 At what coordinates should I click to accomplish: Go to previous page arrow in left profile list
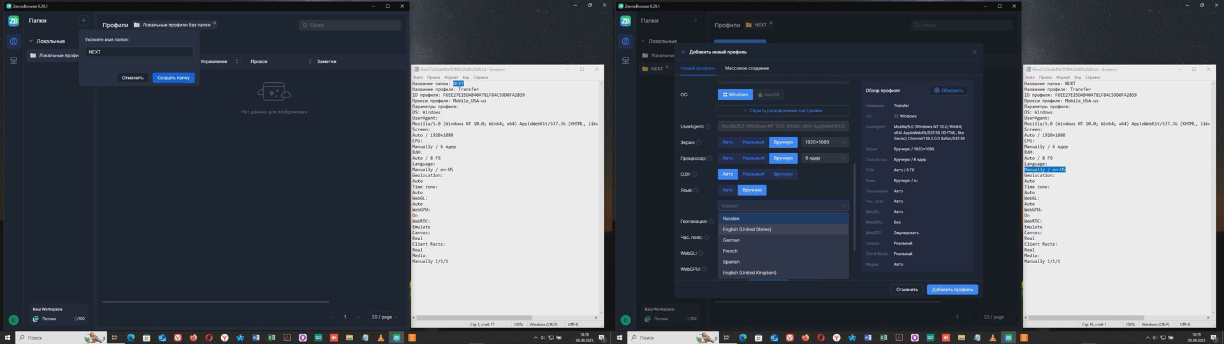(332, 317)
